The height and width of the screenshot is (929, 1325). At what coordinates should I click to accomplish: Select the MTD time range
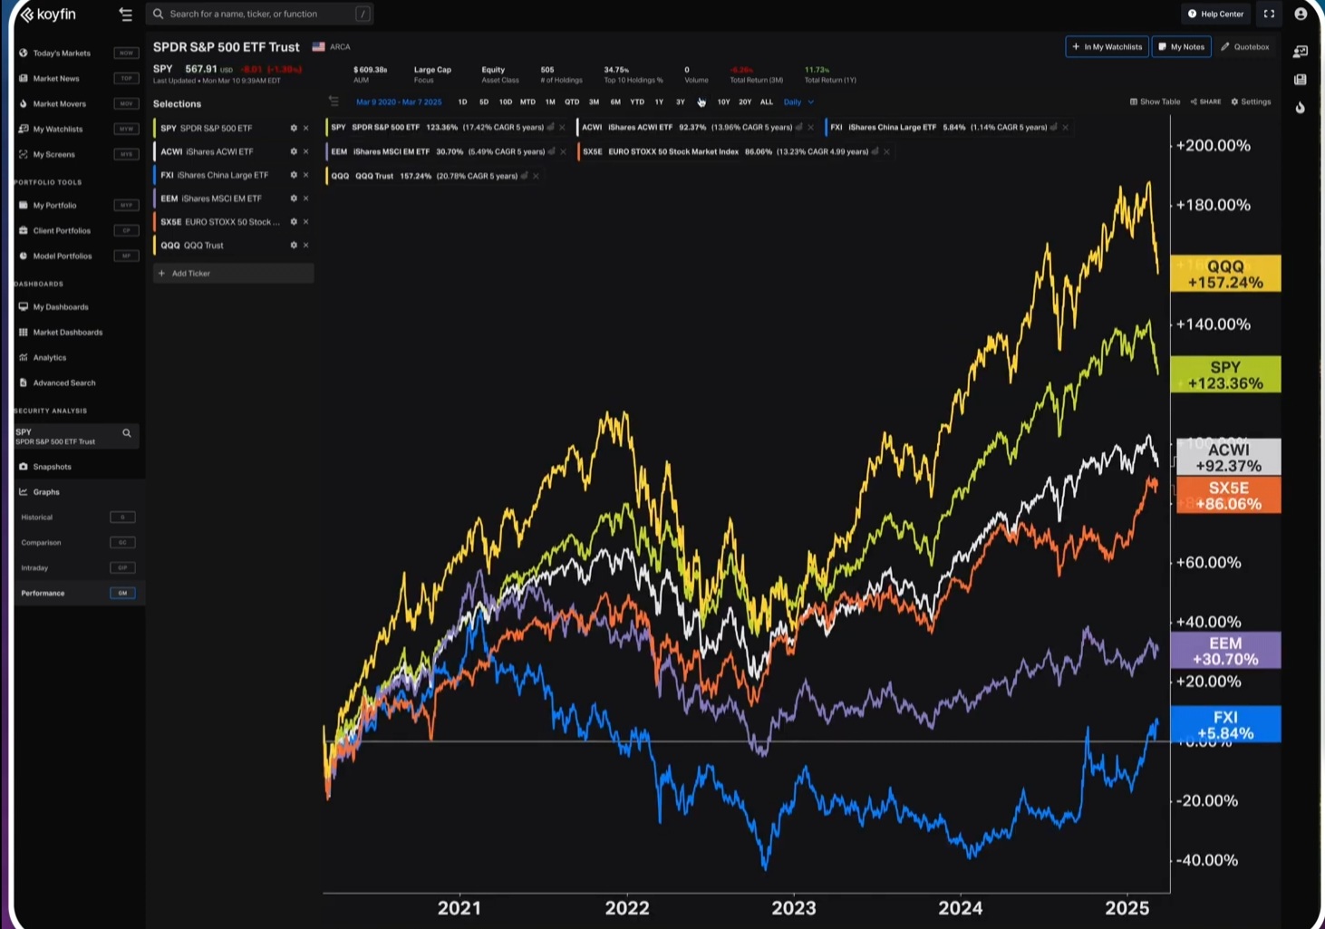pos(527,102)
